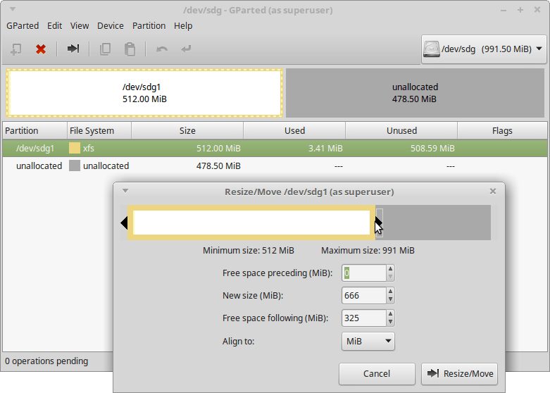The height and width of the screenshot is (393, 550).
Task: Click the 508.59 MiB unused value
Action: pyautogui.click(x=432, y=148)
